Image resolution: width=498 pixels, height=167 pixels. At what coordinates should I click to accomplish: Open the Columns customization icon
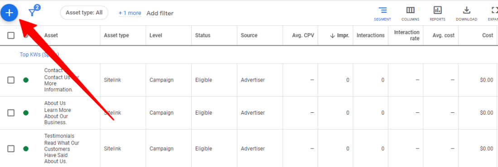pos(410,10)
